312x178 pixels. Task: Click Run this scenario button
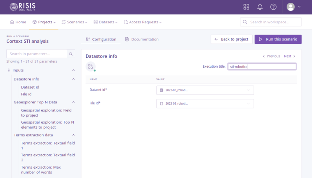pos(278,39)
